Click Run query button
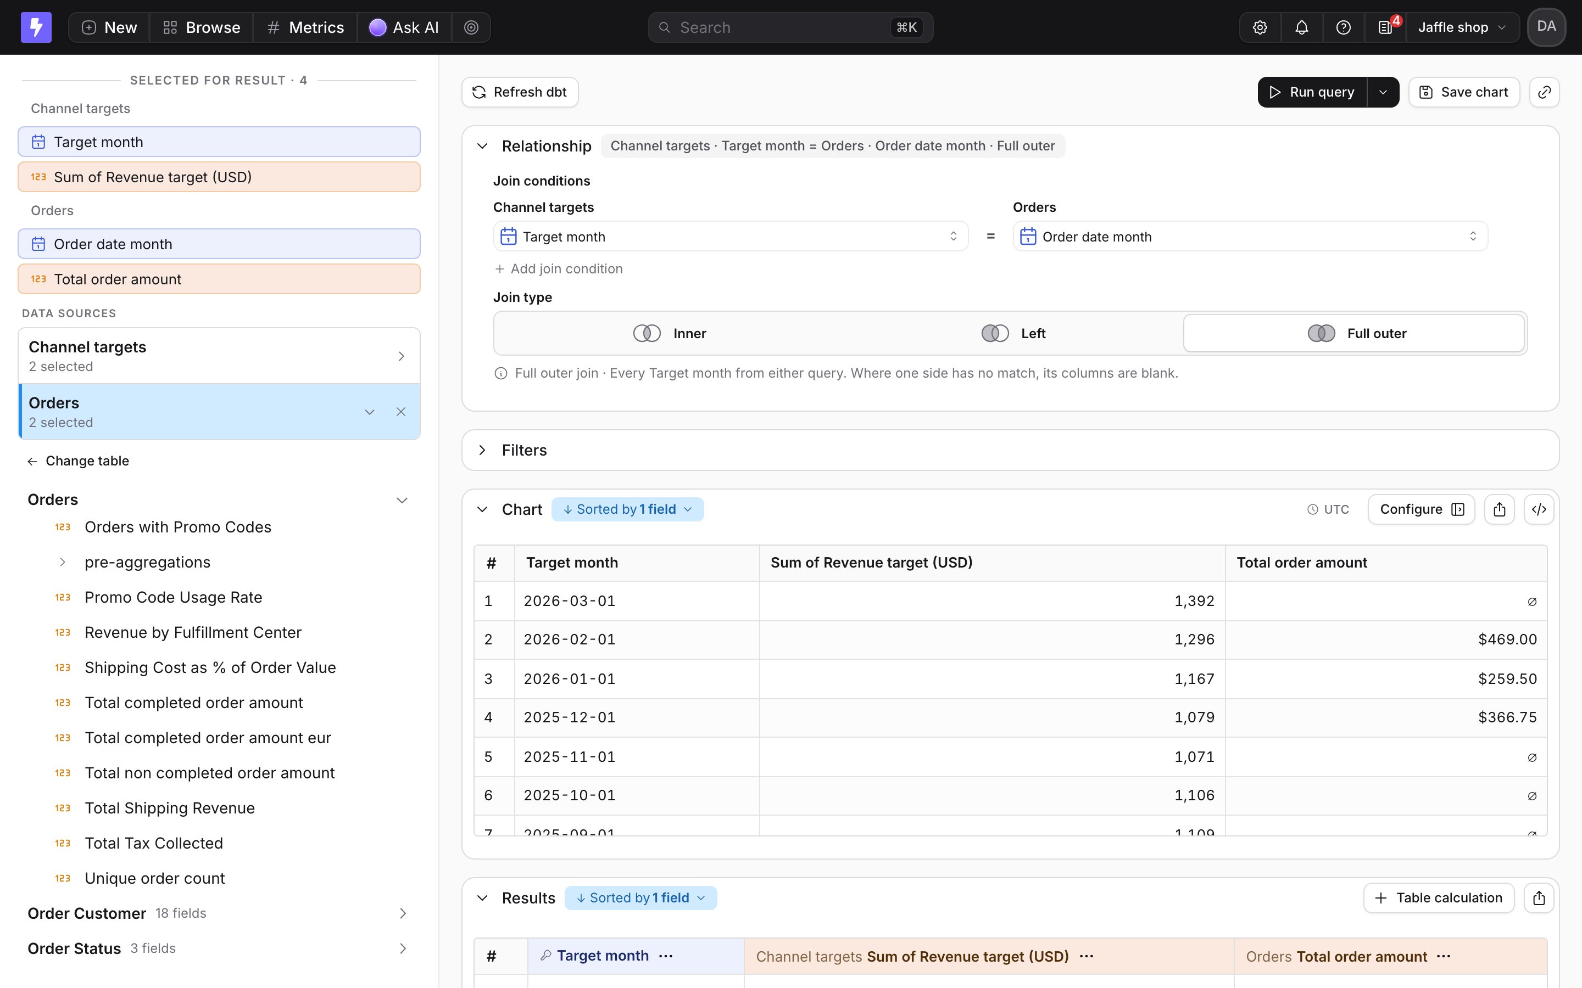 (x=1312, y=92)
